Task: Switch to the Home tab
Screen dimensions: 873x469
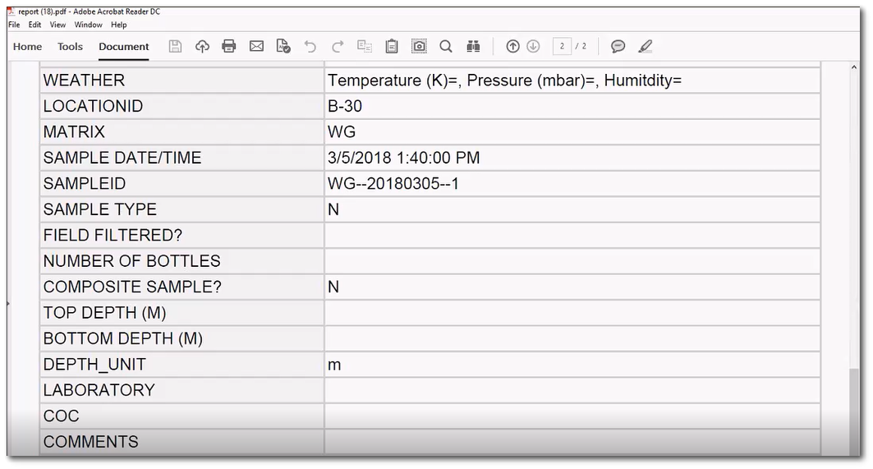Action: pyautogui.click(x=27, y=47)
